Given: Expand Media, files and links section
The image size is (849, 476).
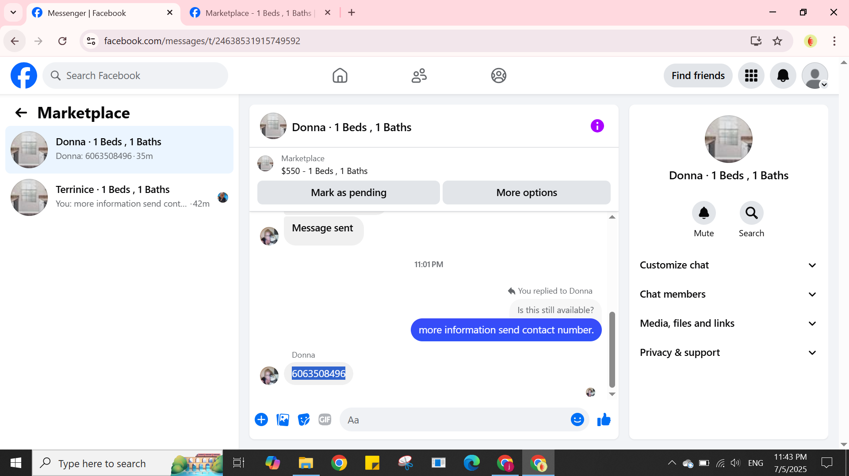Looking at the screenshot, I should tap(728, 323).
